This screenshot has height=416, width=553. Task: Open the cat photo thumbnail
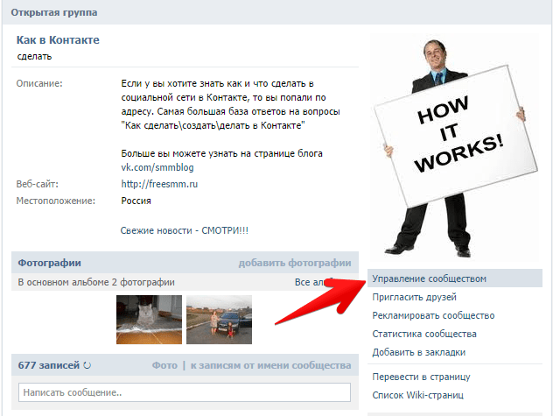(x=149, y=320)
